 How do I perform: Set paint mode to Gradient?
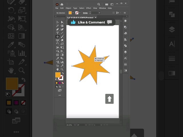(x=60, y=83)
